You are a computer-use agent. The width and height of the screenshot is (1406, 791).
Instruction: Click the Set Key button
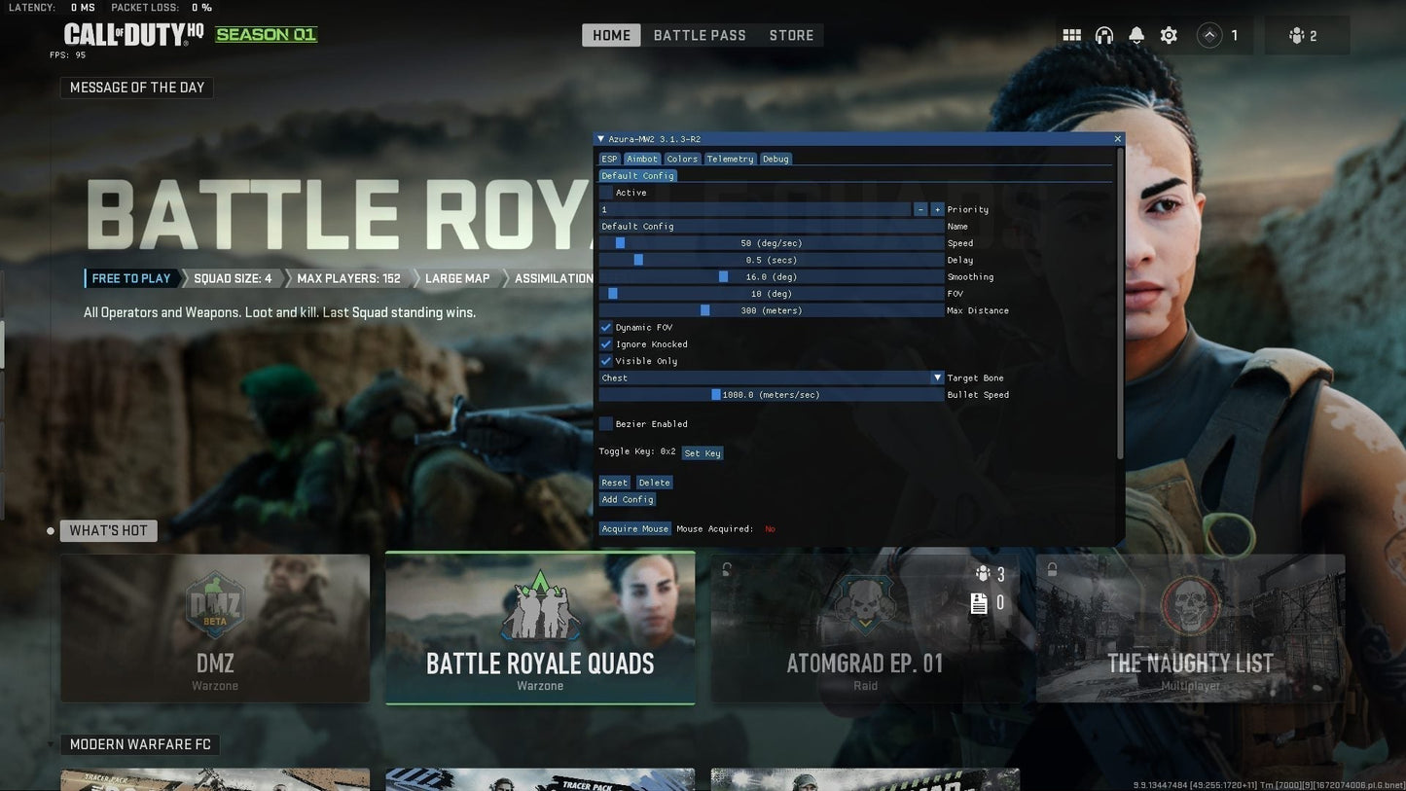click(x=703, y=453)
